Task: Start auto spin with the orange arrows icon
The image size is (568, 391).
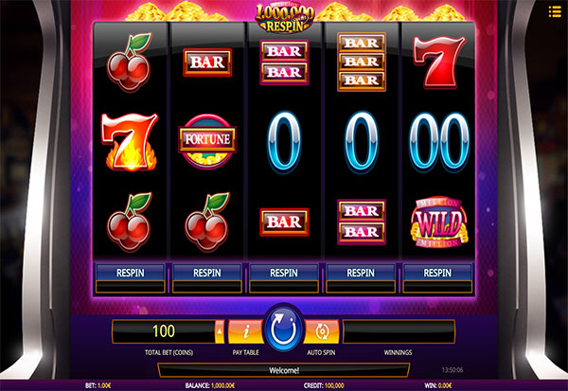Action: [321, 331]
